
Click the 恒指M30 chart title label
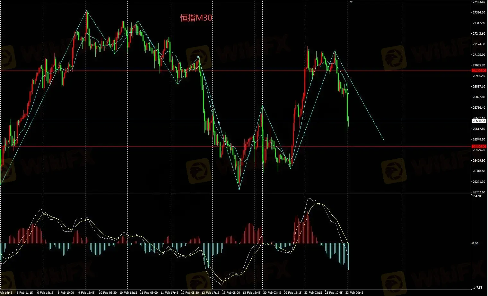pos(196,18)
